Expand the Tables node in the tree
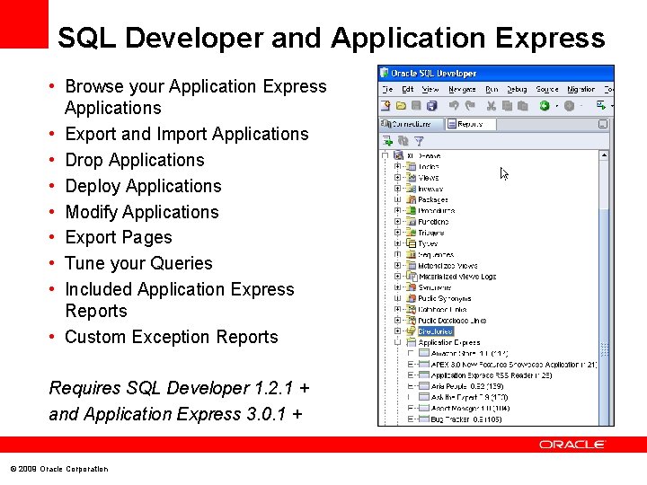Viewport: 647px width, 485px height. pyautogui.click(x=397, y=167)
